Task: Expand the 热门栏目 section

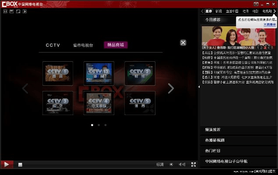Action: tap(238, 151)
